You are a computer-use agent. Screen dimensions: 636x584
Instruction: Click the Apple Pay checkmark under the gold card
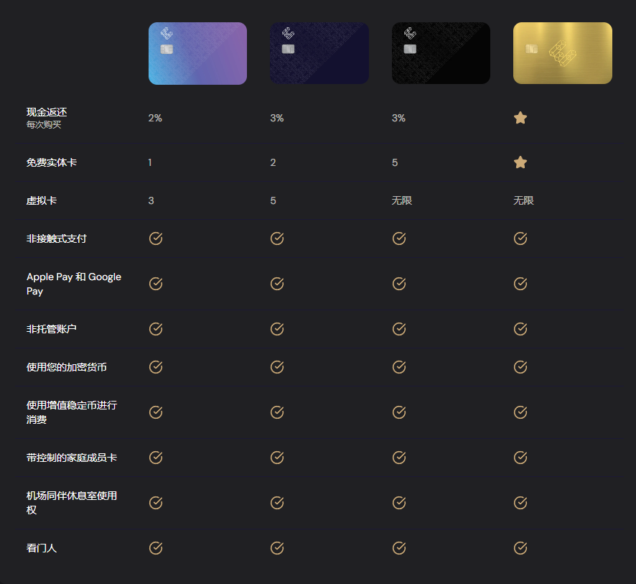coord(520,284)
